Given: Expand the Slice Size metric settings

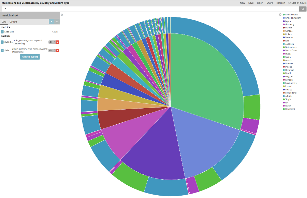Looking at the screenshot, I should [x=2, y=31].
